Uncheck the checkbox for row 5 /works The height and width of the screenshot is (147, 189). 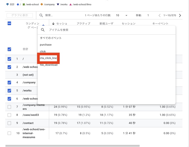click(9, 90)
